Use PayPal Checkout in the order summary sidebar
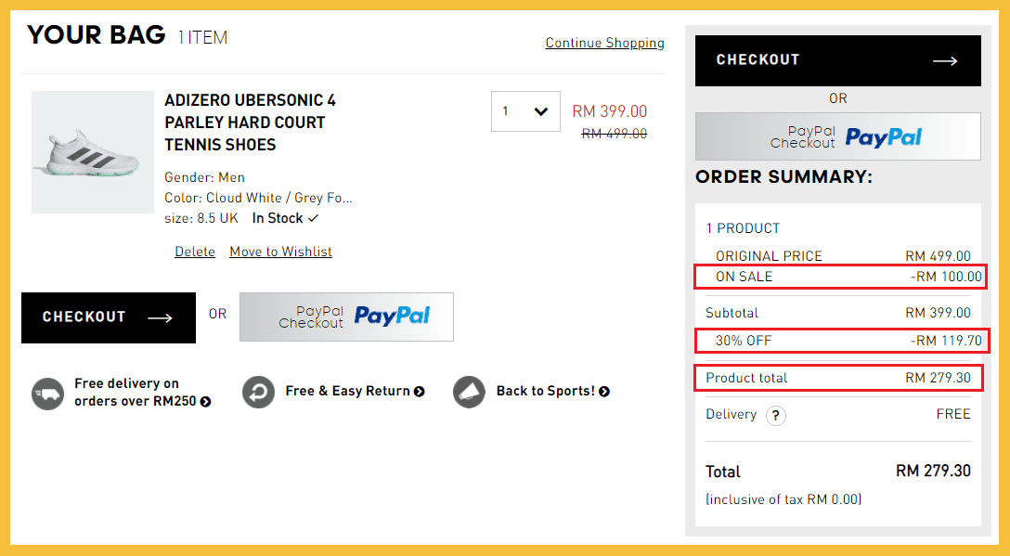The image size is (1010, 556). tap(837, 137)
